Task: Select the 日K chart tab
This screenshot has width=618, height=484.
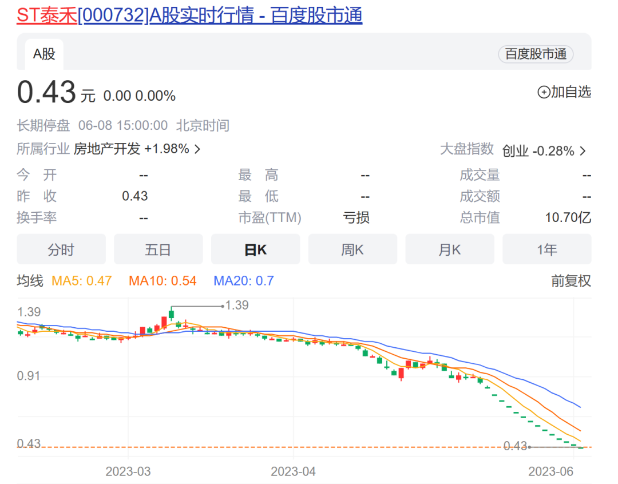Action: pyautogui.click(x=255, y=249)
